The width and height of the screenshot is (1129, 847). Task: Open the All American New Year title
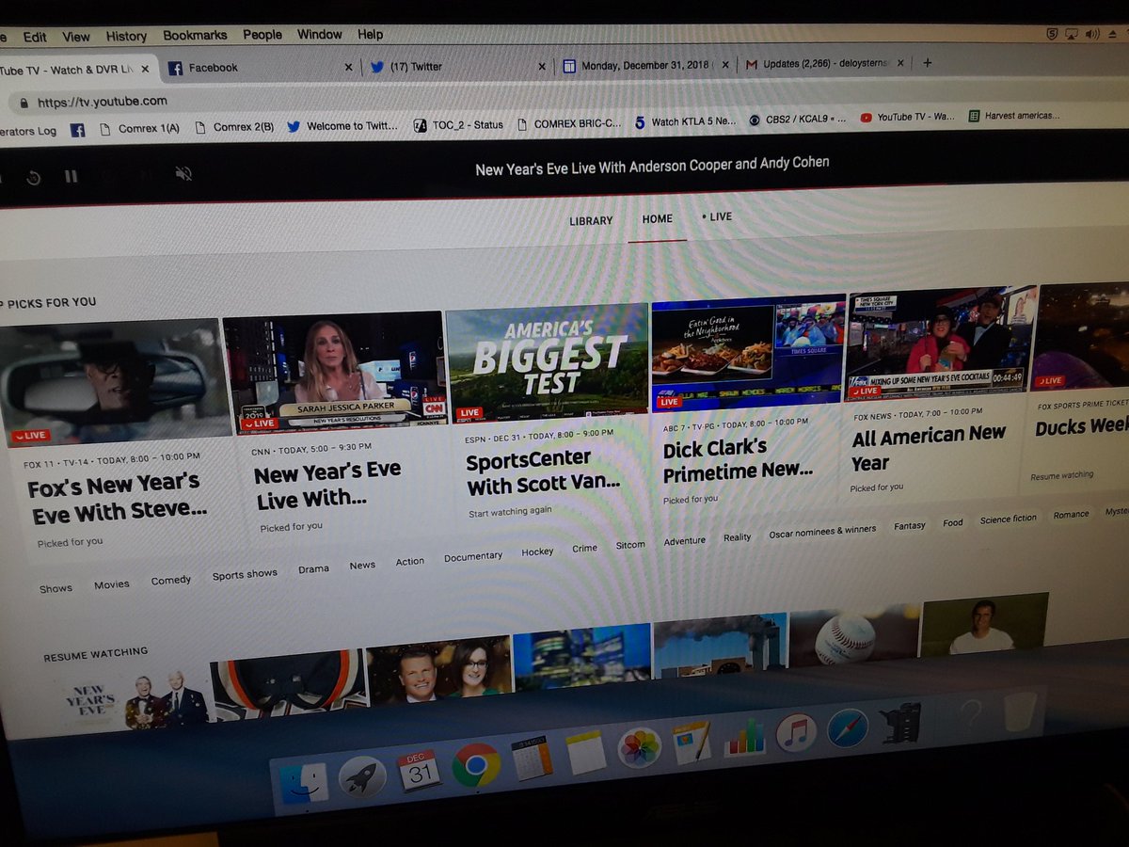click(928, 448)
